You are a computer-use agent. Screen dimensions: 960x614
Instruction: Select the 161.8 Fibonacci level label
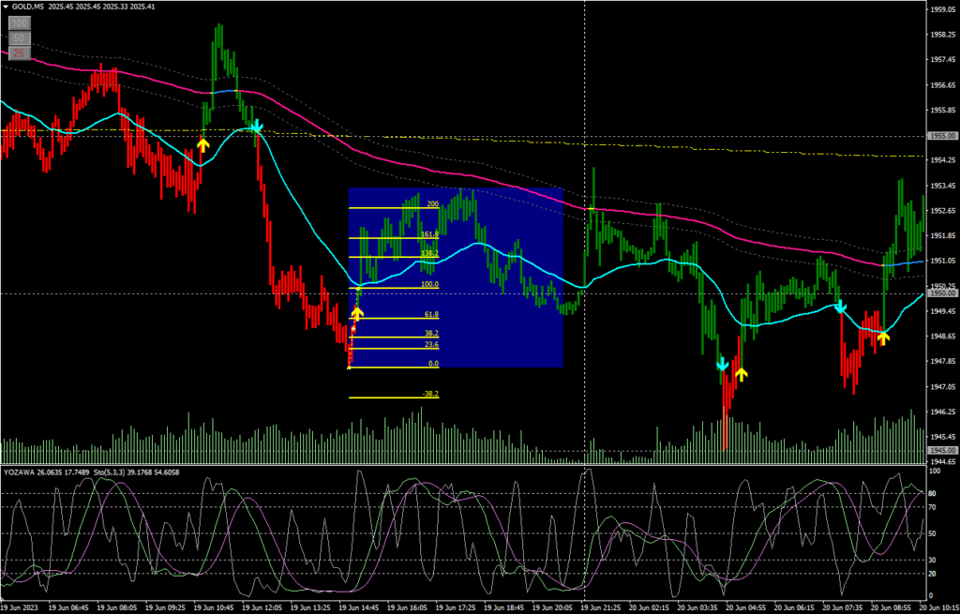coord(429,234)
